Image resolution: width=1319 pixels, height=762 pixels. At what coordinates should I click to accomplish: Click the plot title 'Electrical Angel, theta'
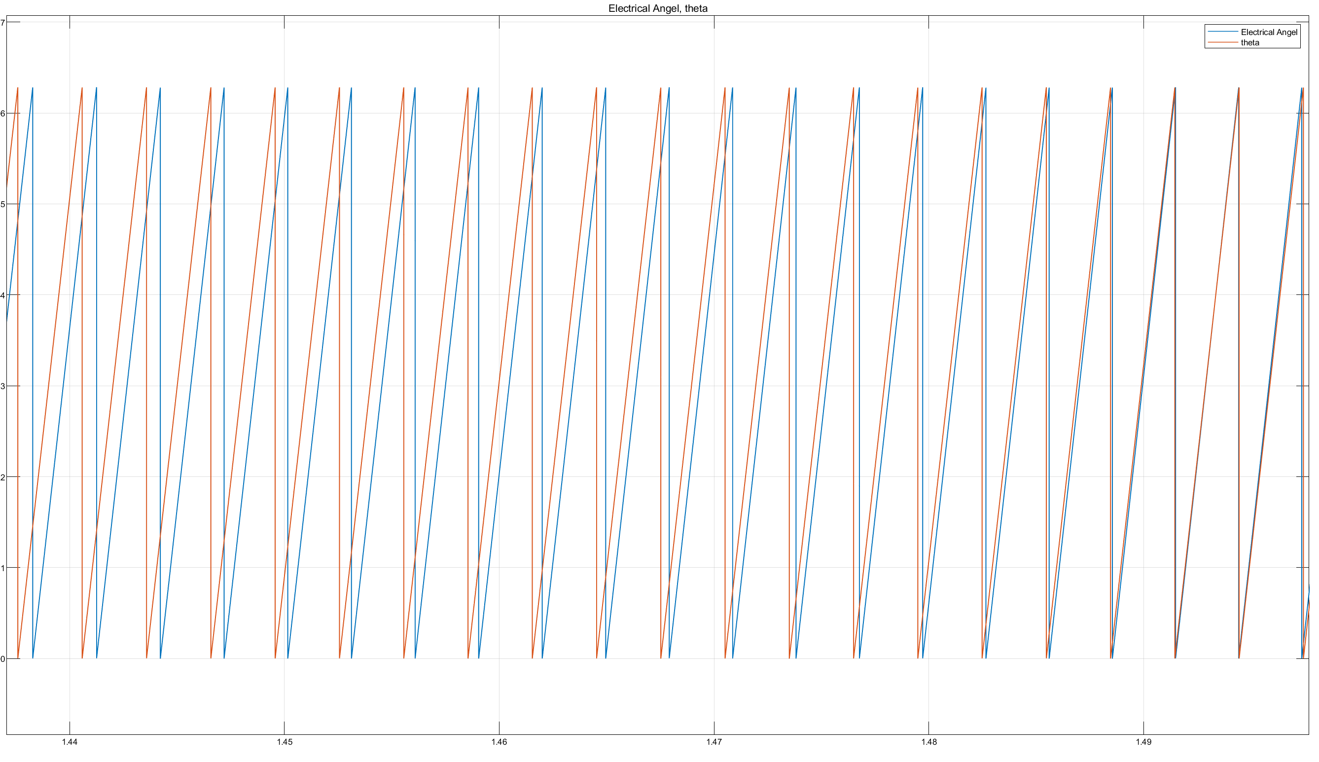pyautogui.click(x=658, y=8)
